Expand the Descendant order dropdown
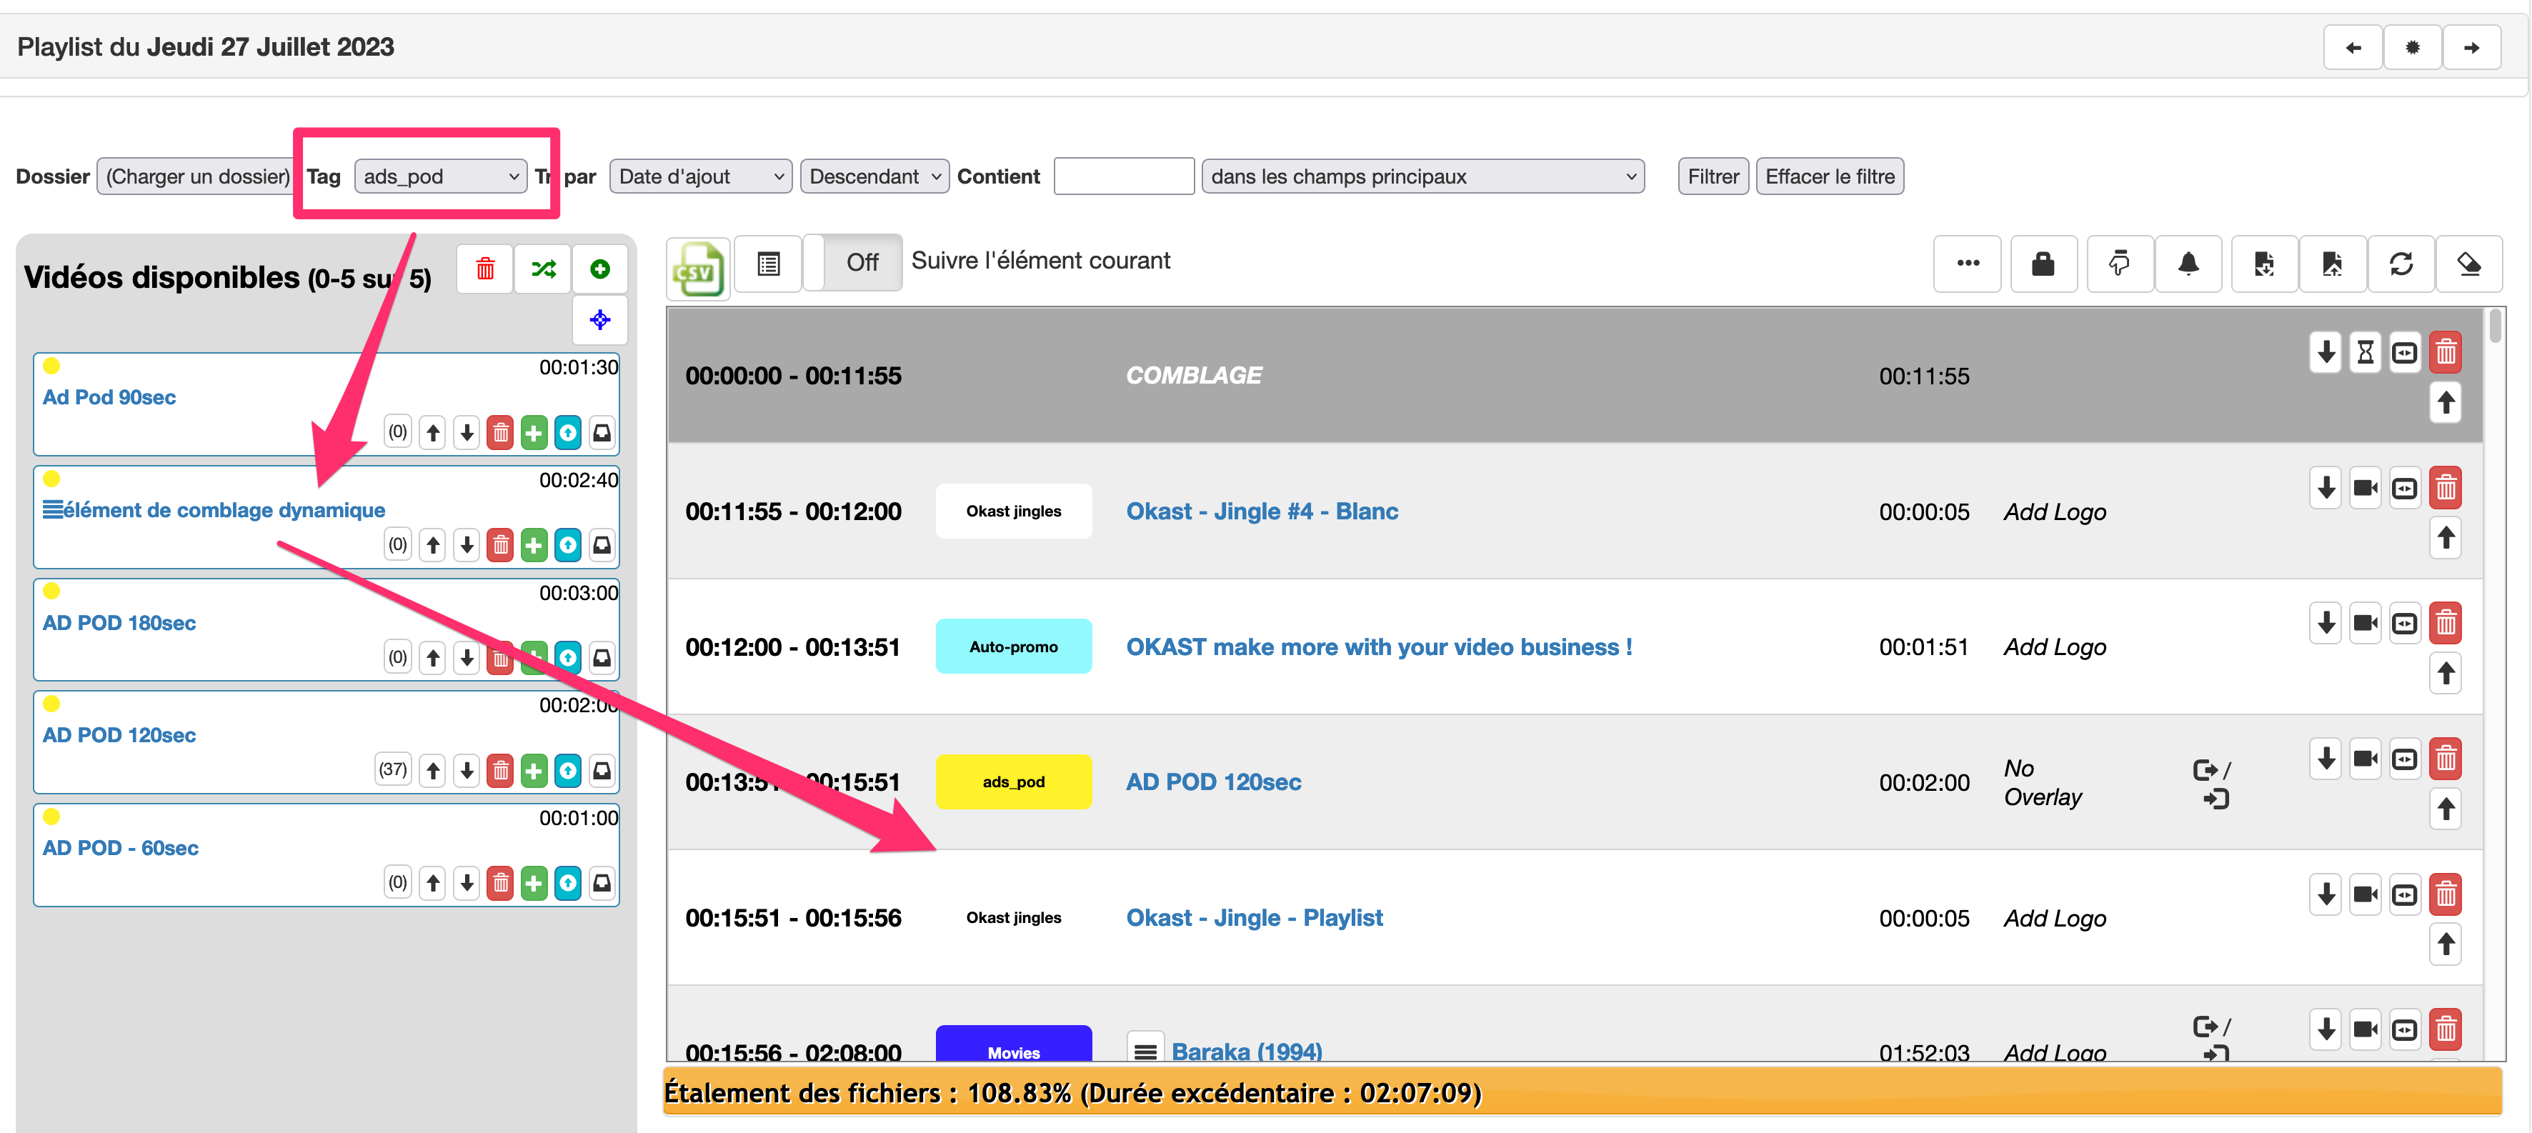The image size is (2532, 1133). click(874, 177)
